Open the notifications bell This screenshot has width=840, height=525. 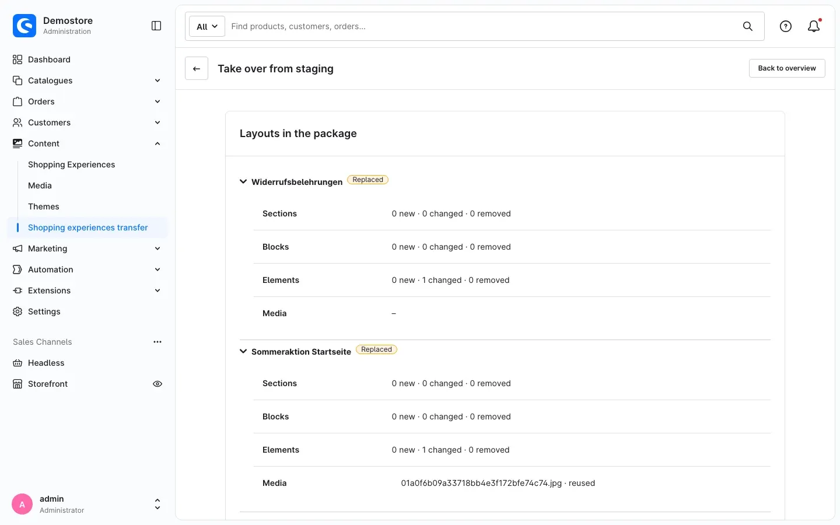tap(814, 26)
